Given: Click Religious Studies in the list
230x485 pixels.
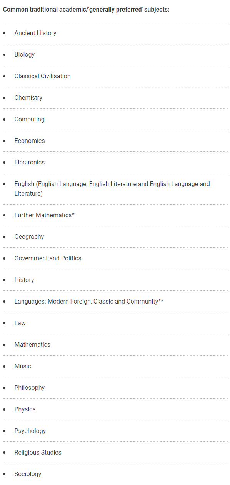Looking at the screenshot, I should coord(38,453).
